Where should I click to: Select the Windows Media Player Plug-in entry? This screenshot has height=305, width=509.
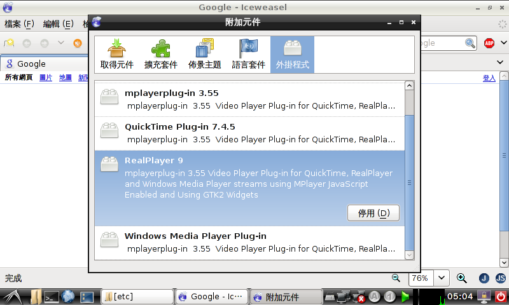coord(249,243)
